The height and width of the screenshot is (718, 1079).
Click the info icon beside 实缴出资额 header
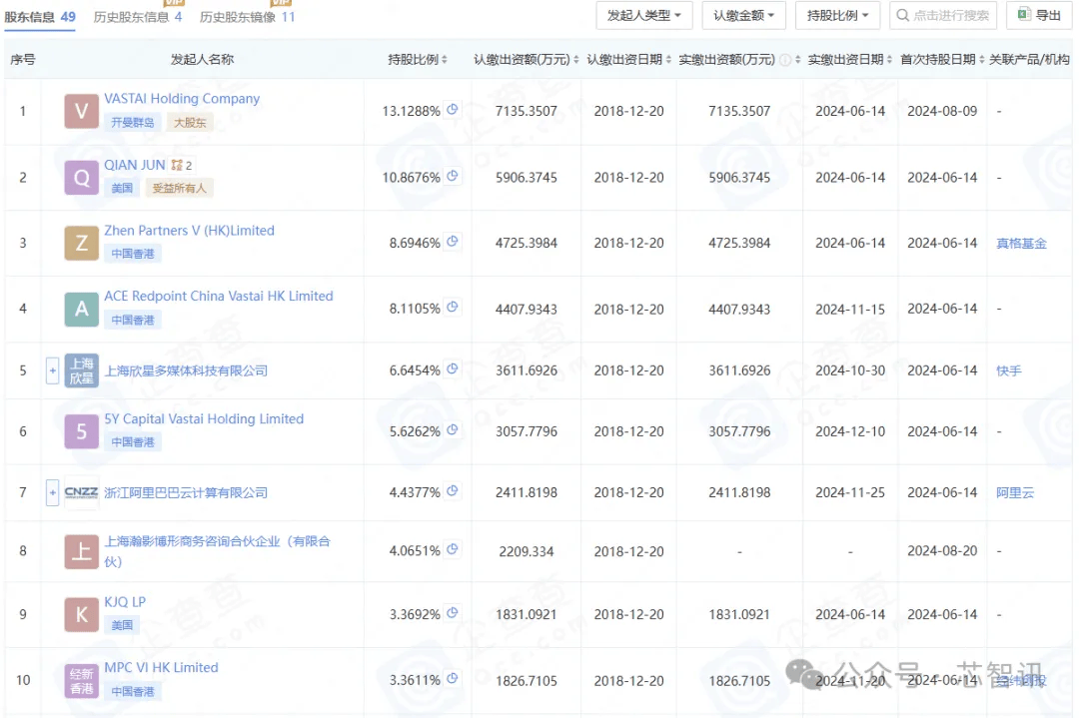coord(785,60)
